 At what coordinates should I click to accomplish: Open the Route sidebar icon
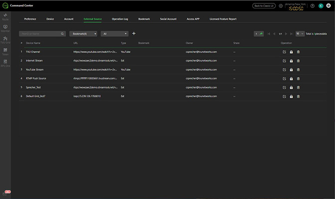[5, 16]
